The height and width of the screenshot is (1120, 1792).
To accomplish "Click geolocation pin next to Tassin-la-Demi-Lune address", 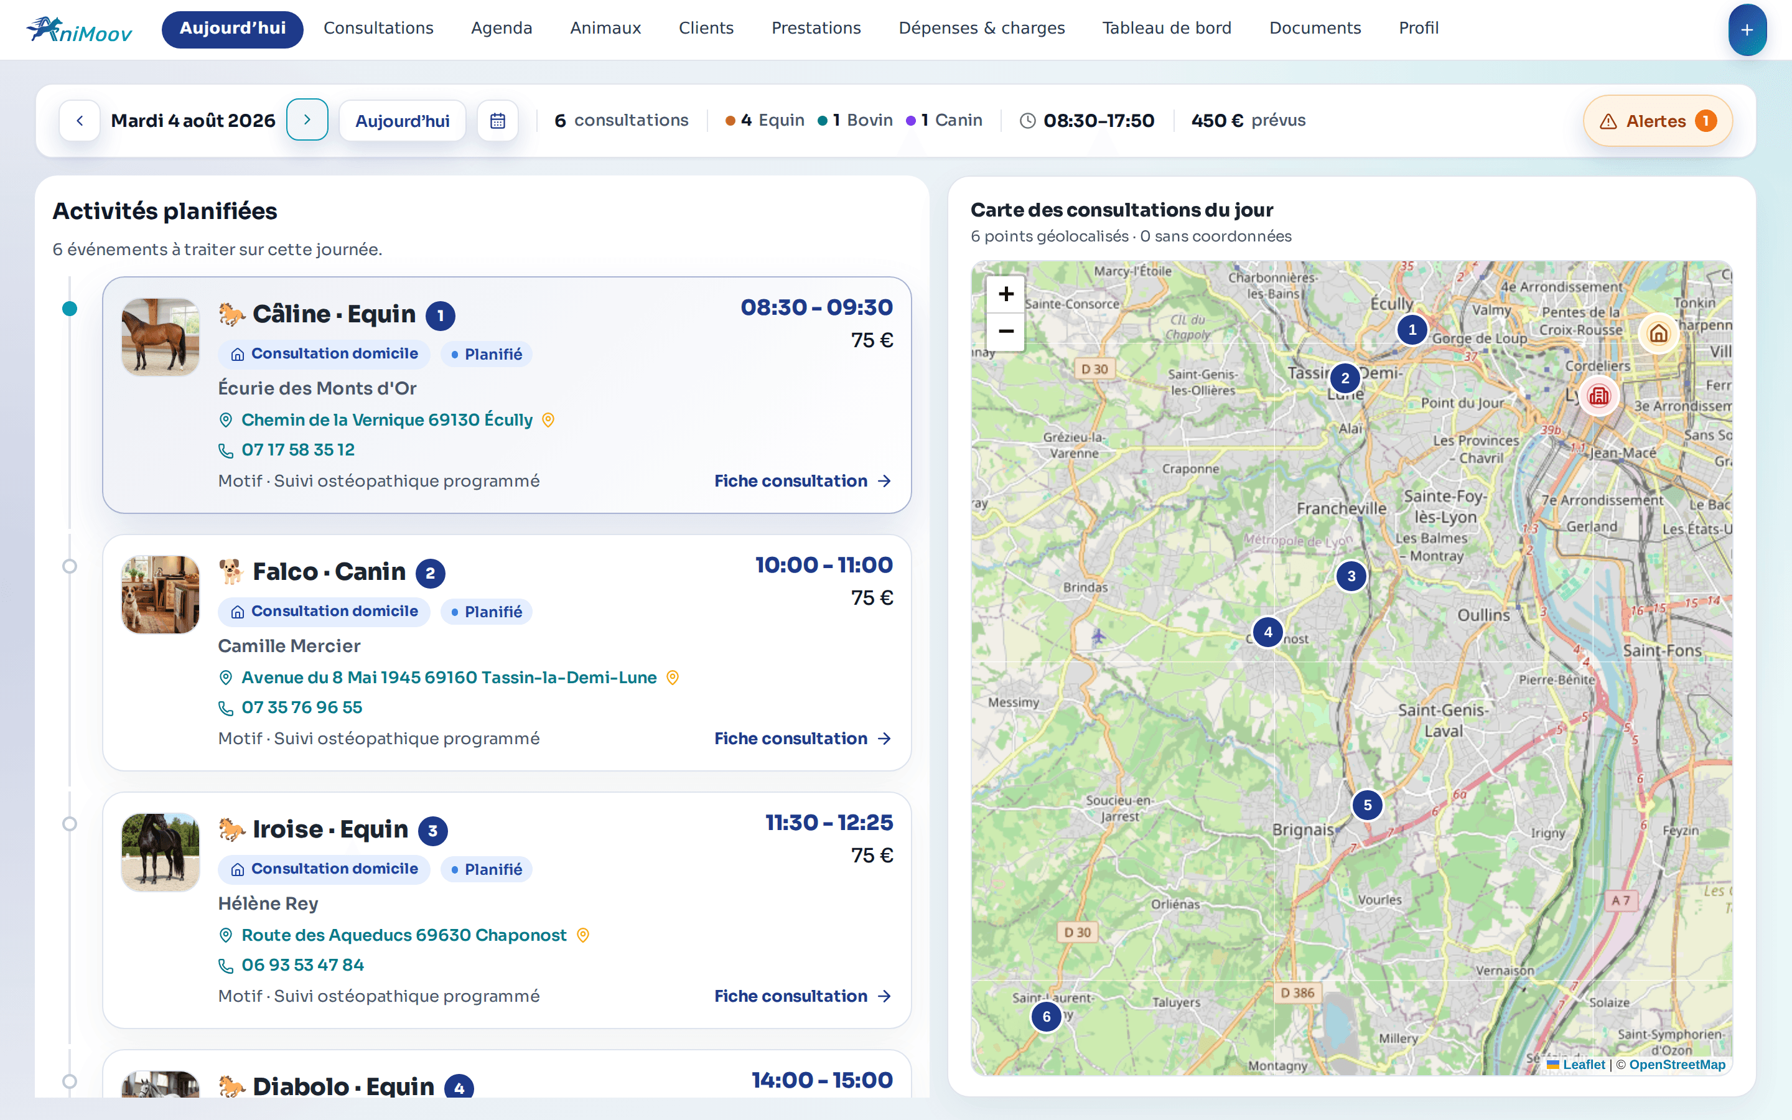I will coord(673,678).
